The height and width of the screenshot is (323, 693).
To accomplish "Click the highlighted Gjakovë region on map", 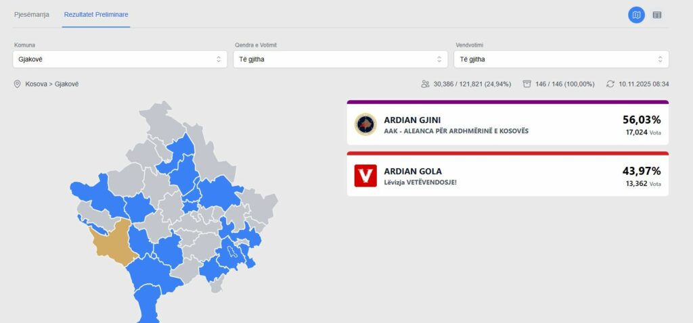I will (x=112, y=241).
